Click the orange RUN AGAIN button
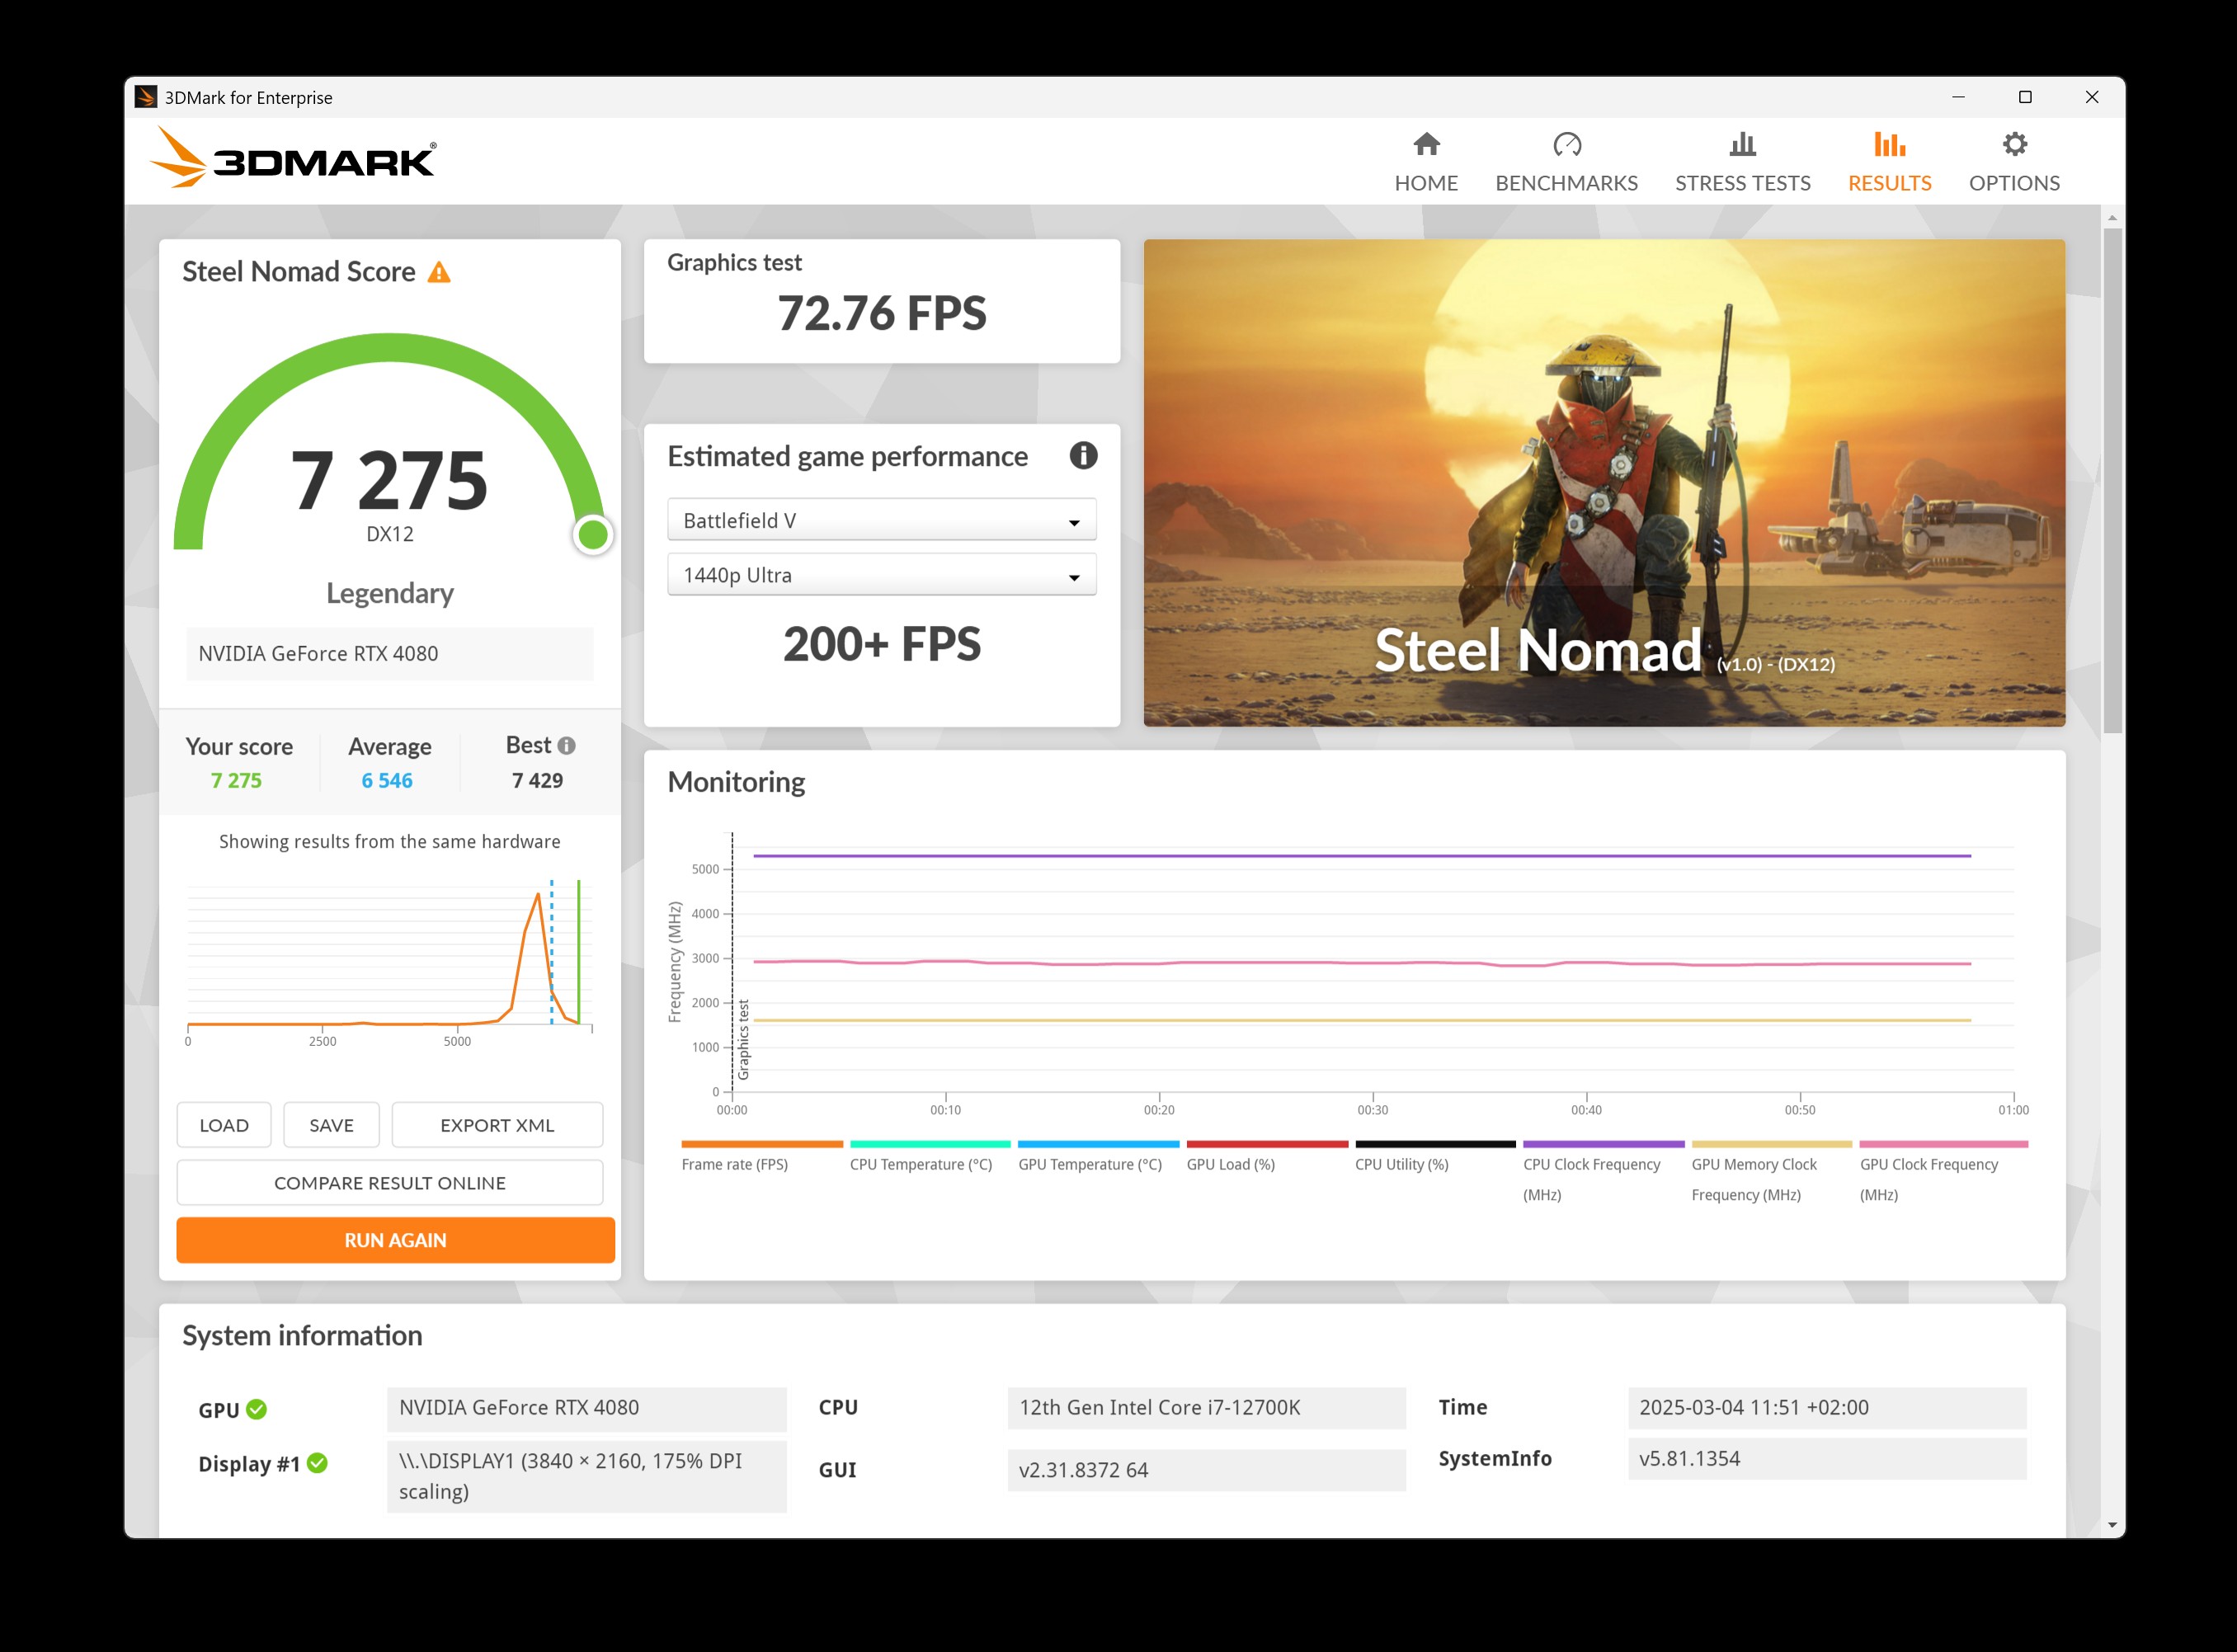Image resolution: width=2237 pixels, height=1652 pixels. 395,1240
